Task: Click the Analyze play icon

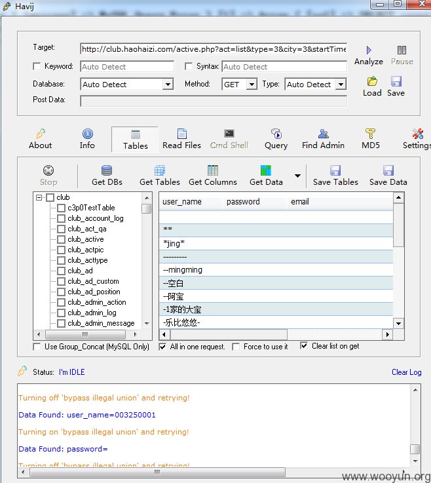Action: coord(369,50)
